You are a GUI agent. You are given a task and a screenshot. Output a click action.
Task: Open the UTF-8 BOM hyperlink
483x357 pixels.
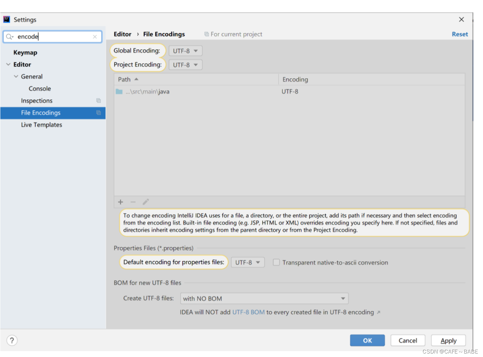point(248,312)
